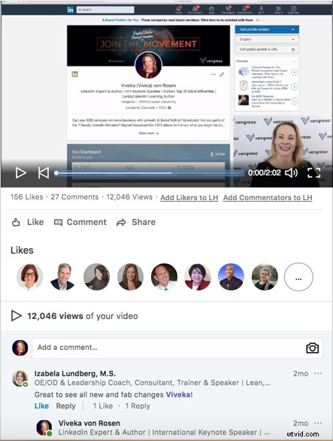Click the profile edit pencil icon

click(222, 75)
